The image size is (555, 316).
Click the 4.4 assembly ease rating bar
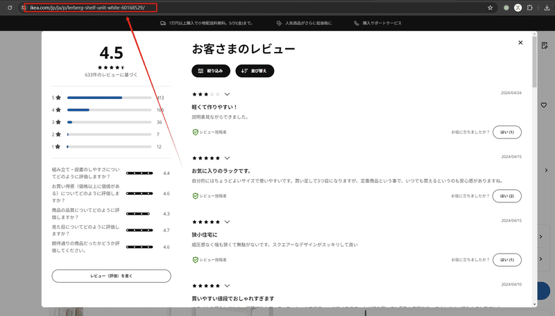[x=139, y=173]
